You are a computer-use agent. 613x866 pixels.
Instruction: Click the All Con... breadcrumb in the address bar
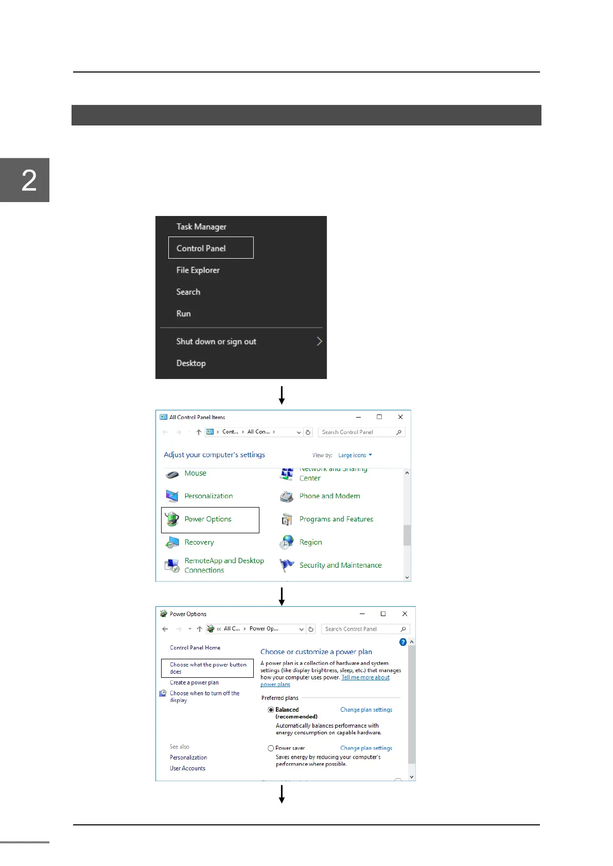(x=258, y=432)
